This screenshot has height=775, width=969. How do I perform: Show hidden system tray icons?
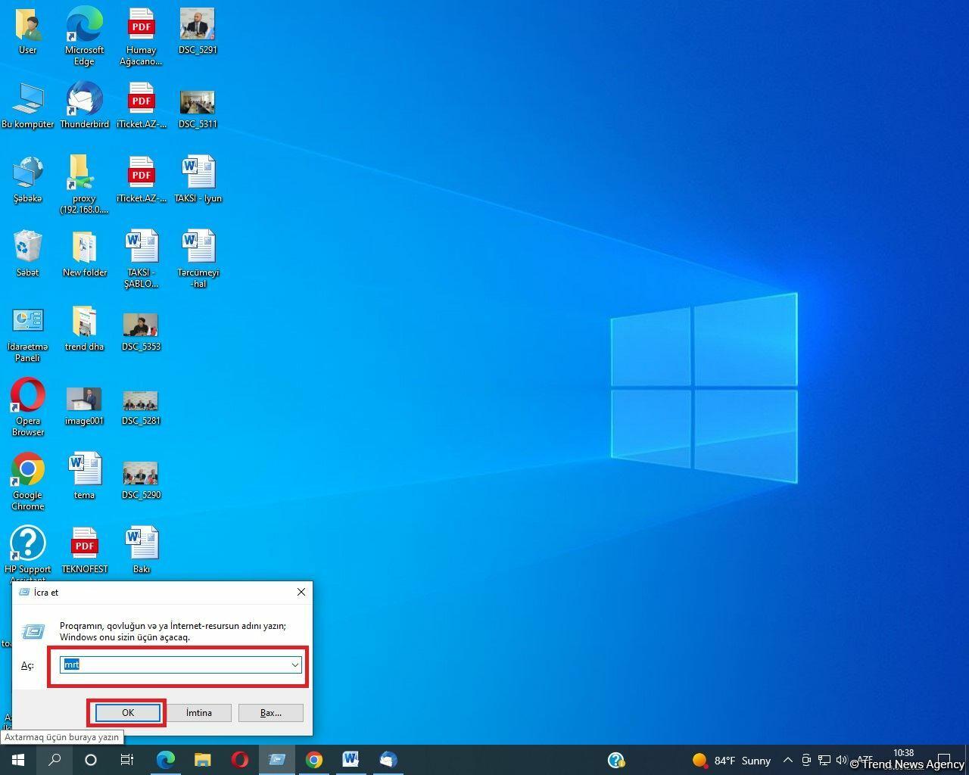tap(787, 760)
